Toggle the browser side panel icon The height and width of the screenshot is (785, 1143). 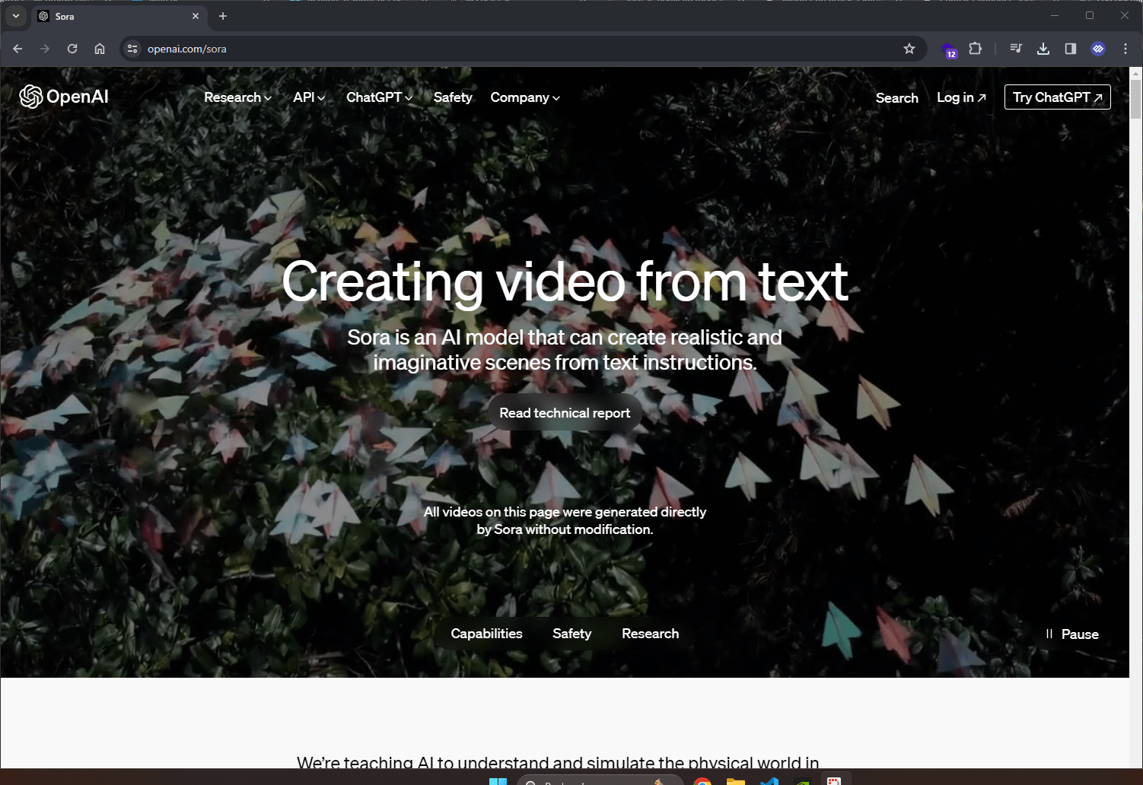[1070, 49]
